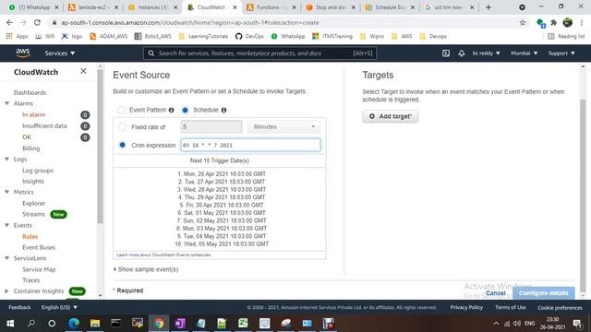Viewport: 591px width, 332px height.
Task: Open the Windows Start menu
Action: point(10,324)
